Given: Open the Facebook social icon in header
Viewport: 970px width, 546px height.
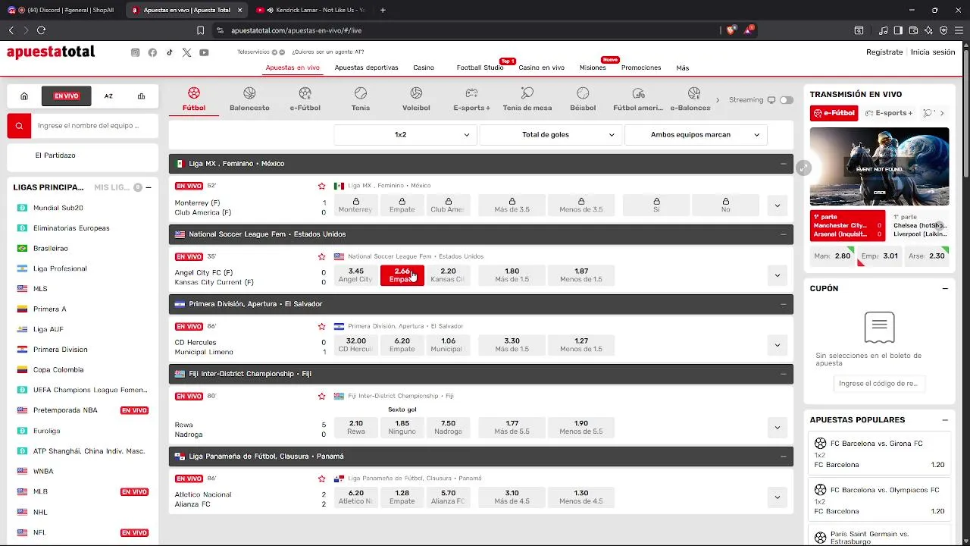Looking at the screenshot, I should click(152, 52).
